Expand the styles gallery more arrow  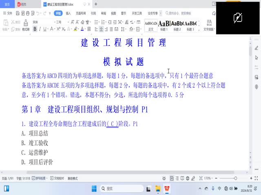[x=199, y=30]
